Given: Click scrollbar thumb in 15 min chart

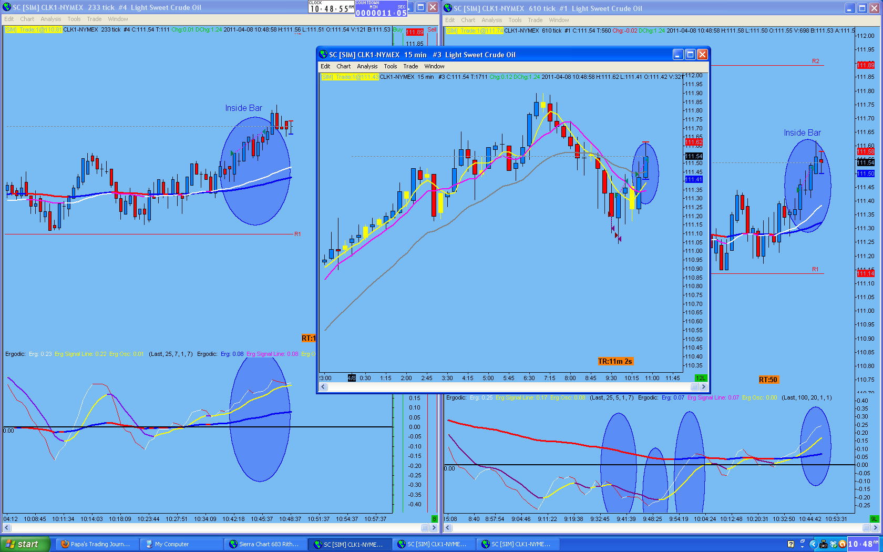Looking at the screenshot, I should pos(694,387).
